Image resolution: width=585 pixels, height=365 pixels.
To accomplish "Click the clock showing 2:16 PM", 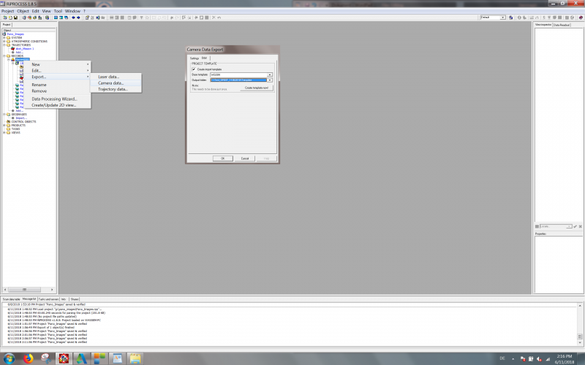I will [x=564, y=356].
